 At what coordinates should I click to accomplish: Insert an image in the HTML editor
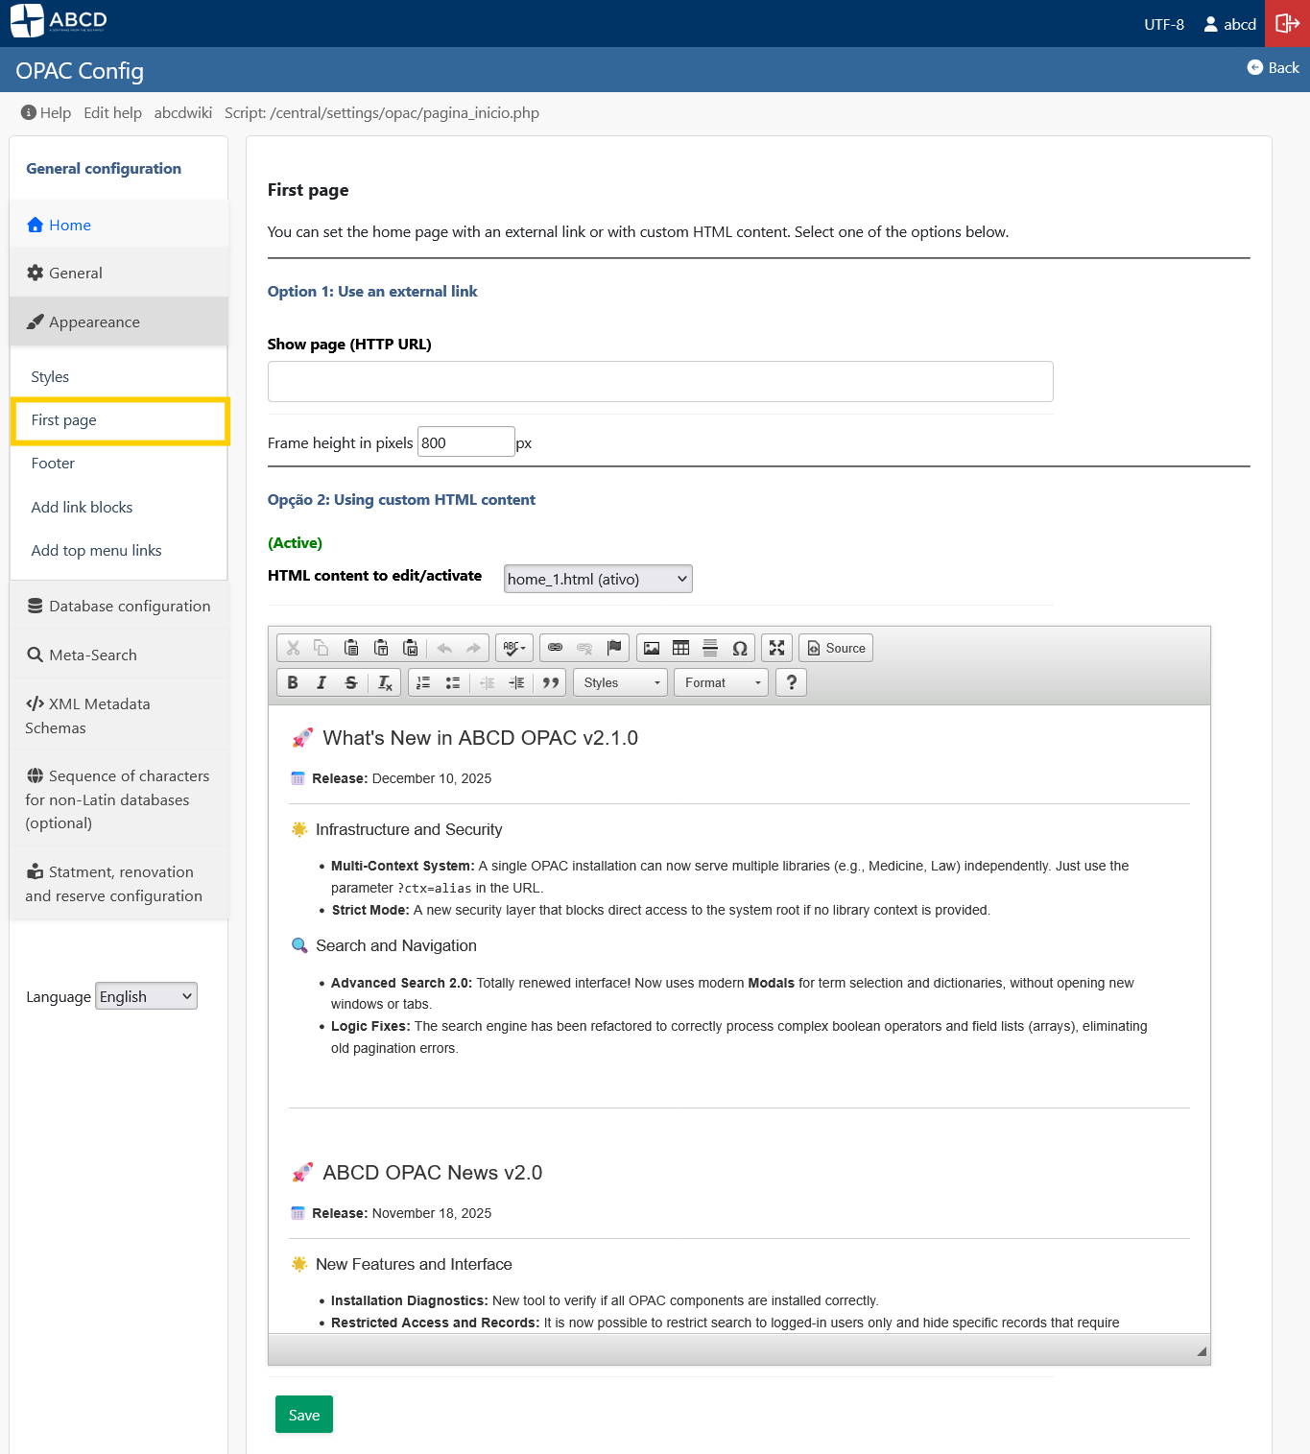(652, 648)
